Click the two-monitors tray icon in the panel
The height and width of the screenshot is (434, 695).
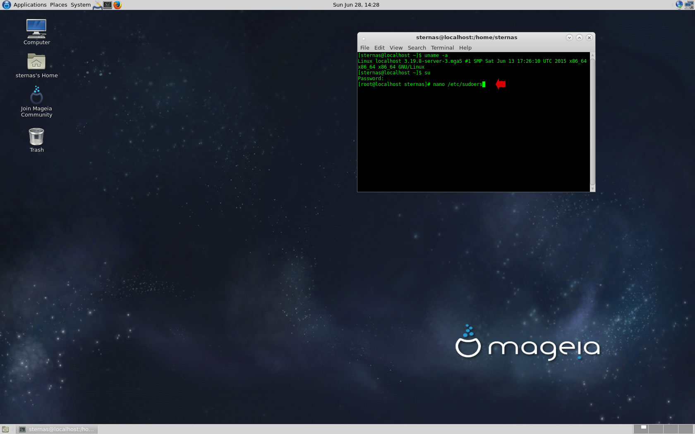pyautogui.click(x=689, y=5)
